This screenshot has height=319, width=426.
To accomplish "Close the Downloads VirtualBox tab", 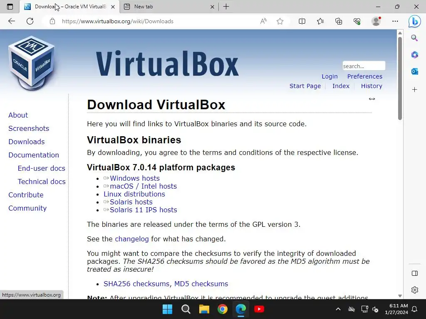I will click(x=113, y=7).
